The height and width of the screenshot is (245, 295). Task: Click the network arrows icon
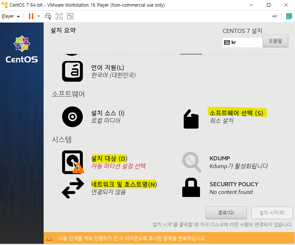73,188
